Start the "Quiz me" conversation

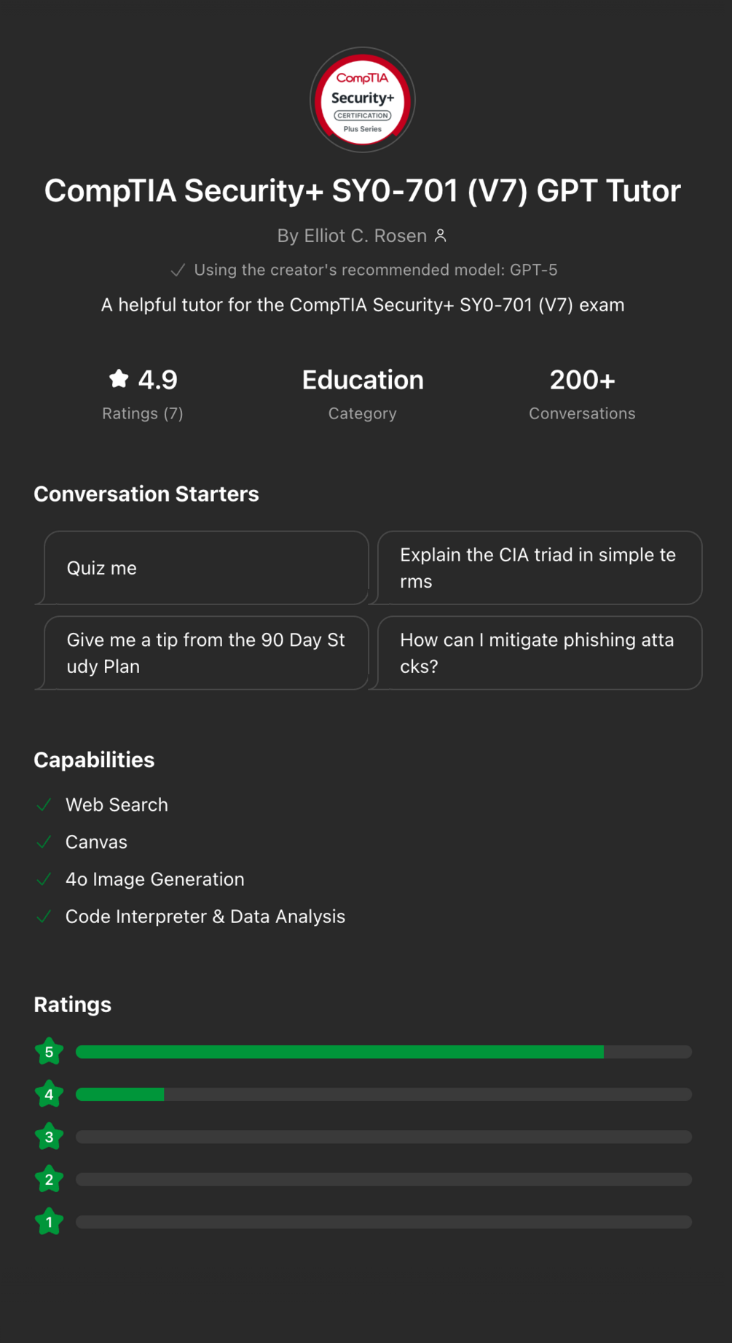click(206, 568)
